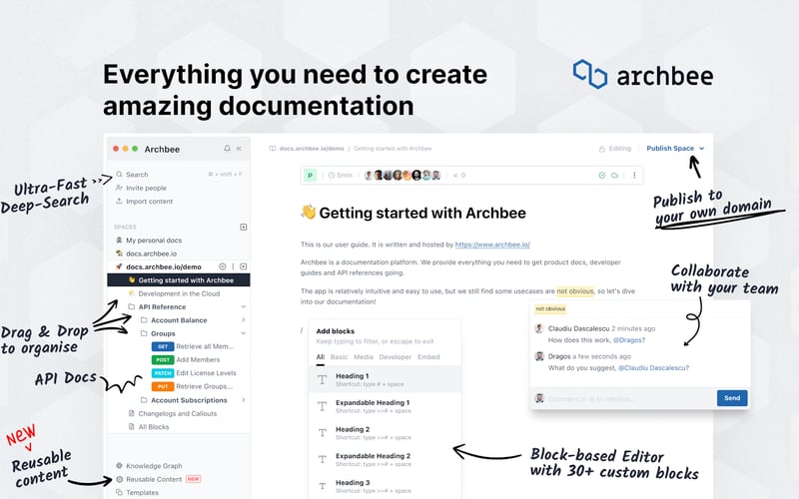The height and width of the screenshot is (499, 799).
Task: Click the @Claudiu Dascalescu mention
Action: (653, 367)
